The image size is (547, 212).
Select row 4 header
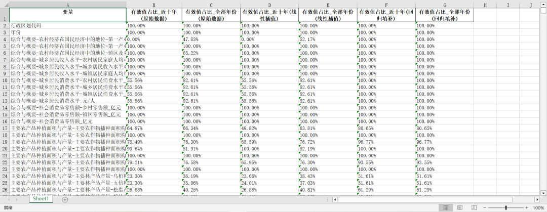(5, 39)
